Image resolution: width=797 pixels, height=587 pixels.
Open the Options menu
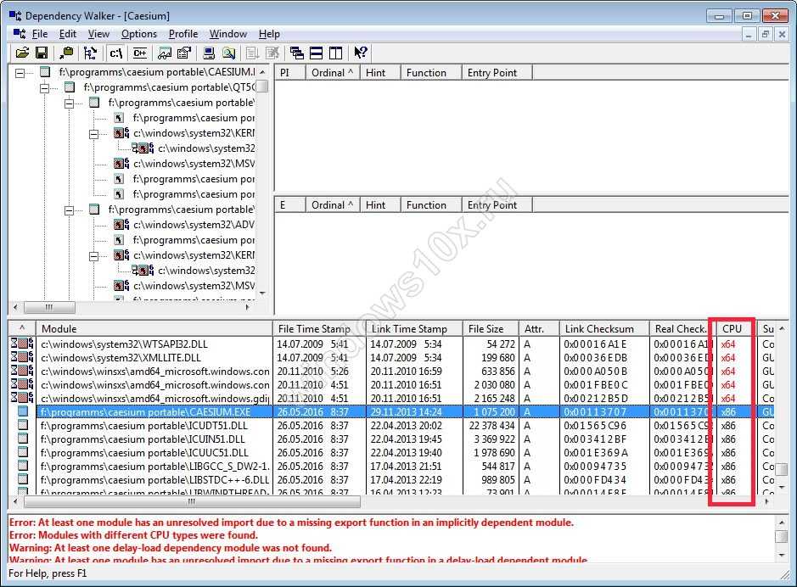(x=138, y=34)
